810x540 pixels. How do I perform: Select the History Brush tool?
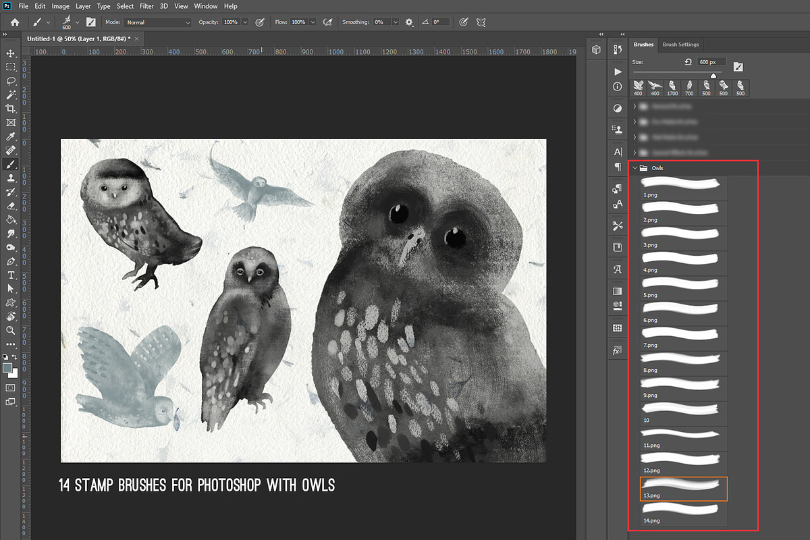point(11,192)
